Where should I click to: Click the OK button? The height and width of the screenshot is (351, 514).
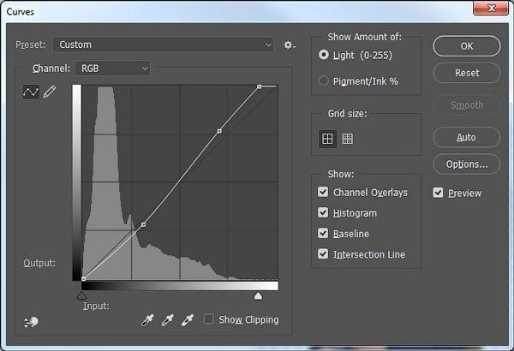[x=467, y=46]
